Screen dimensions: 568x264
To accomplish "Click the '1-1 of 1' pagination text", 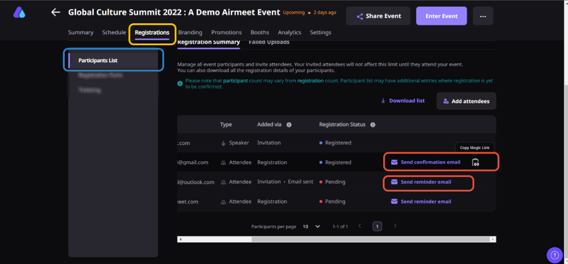I will pyautogui.click(x=340, y=226).
